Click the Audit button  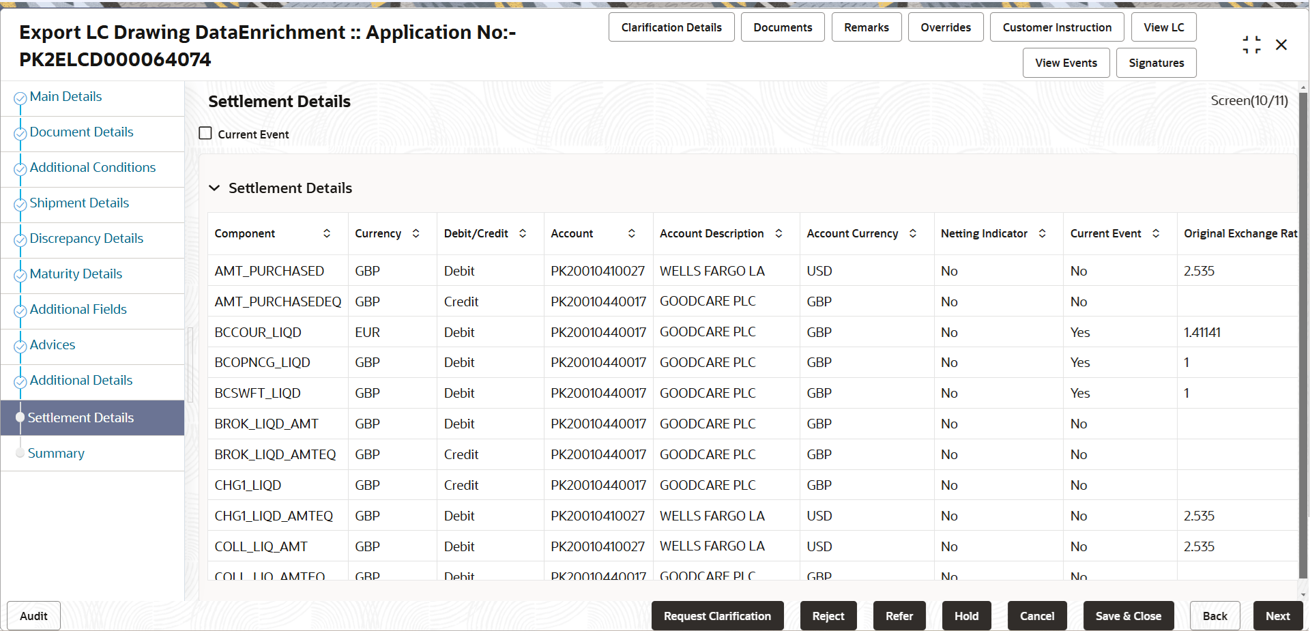click(x=33, y=615)
